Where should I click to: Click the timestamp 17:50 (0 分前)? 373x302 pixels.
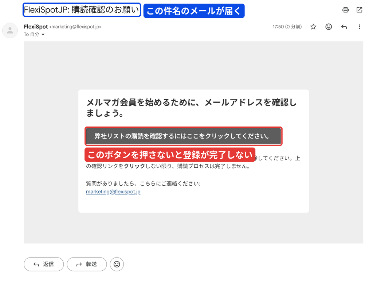pos(287,27)
